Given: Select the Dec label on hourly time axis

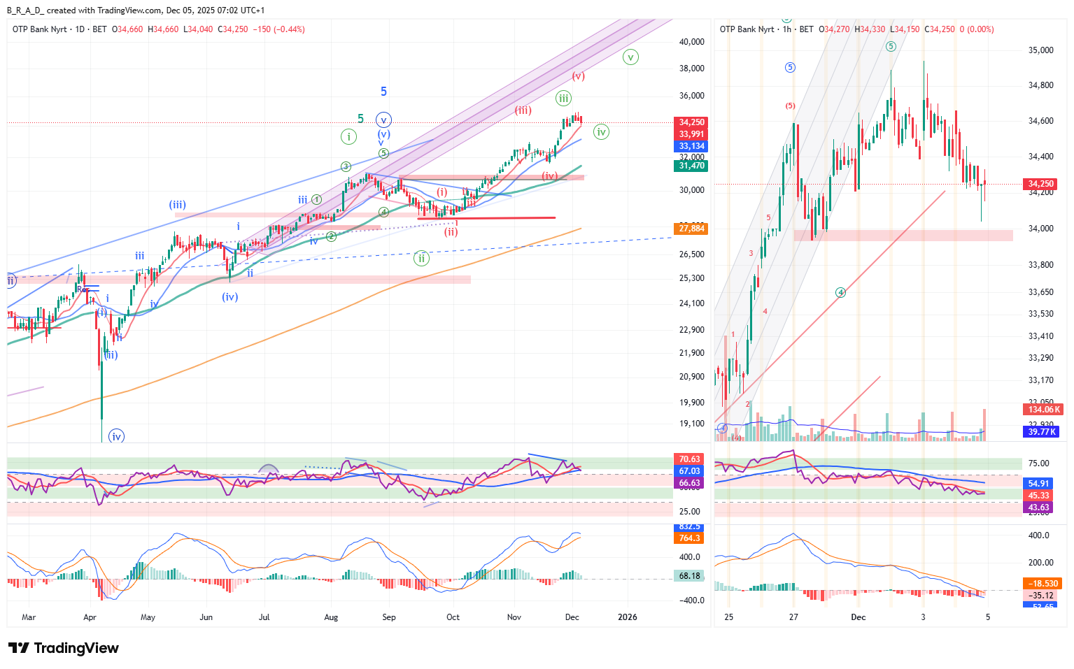Looking at the screenshot, I should (859, 617).
